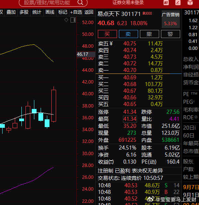
Task: Click the 外盘 value 691225
Action: tap(127, 140)
